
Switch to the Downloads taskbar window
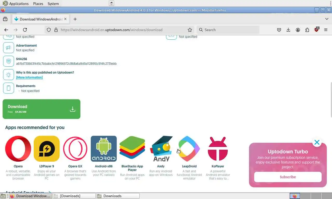click(x=118, y=196)
